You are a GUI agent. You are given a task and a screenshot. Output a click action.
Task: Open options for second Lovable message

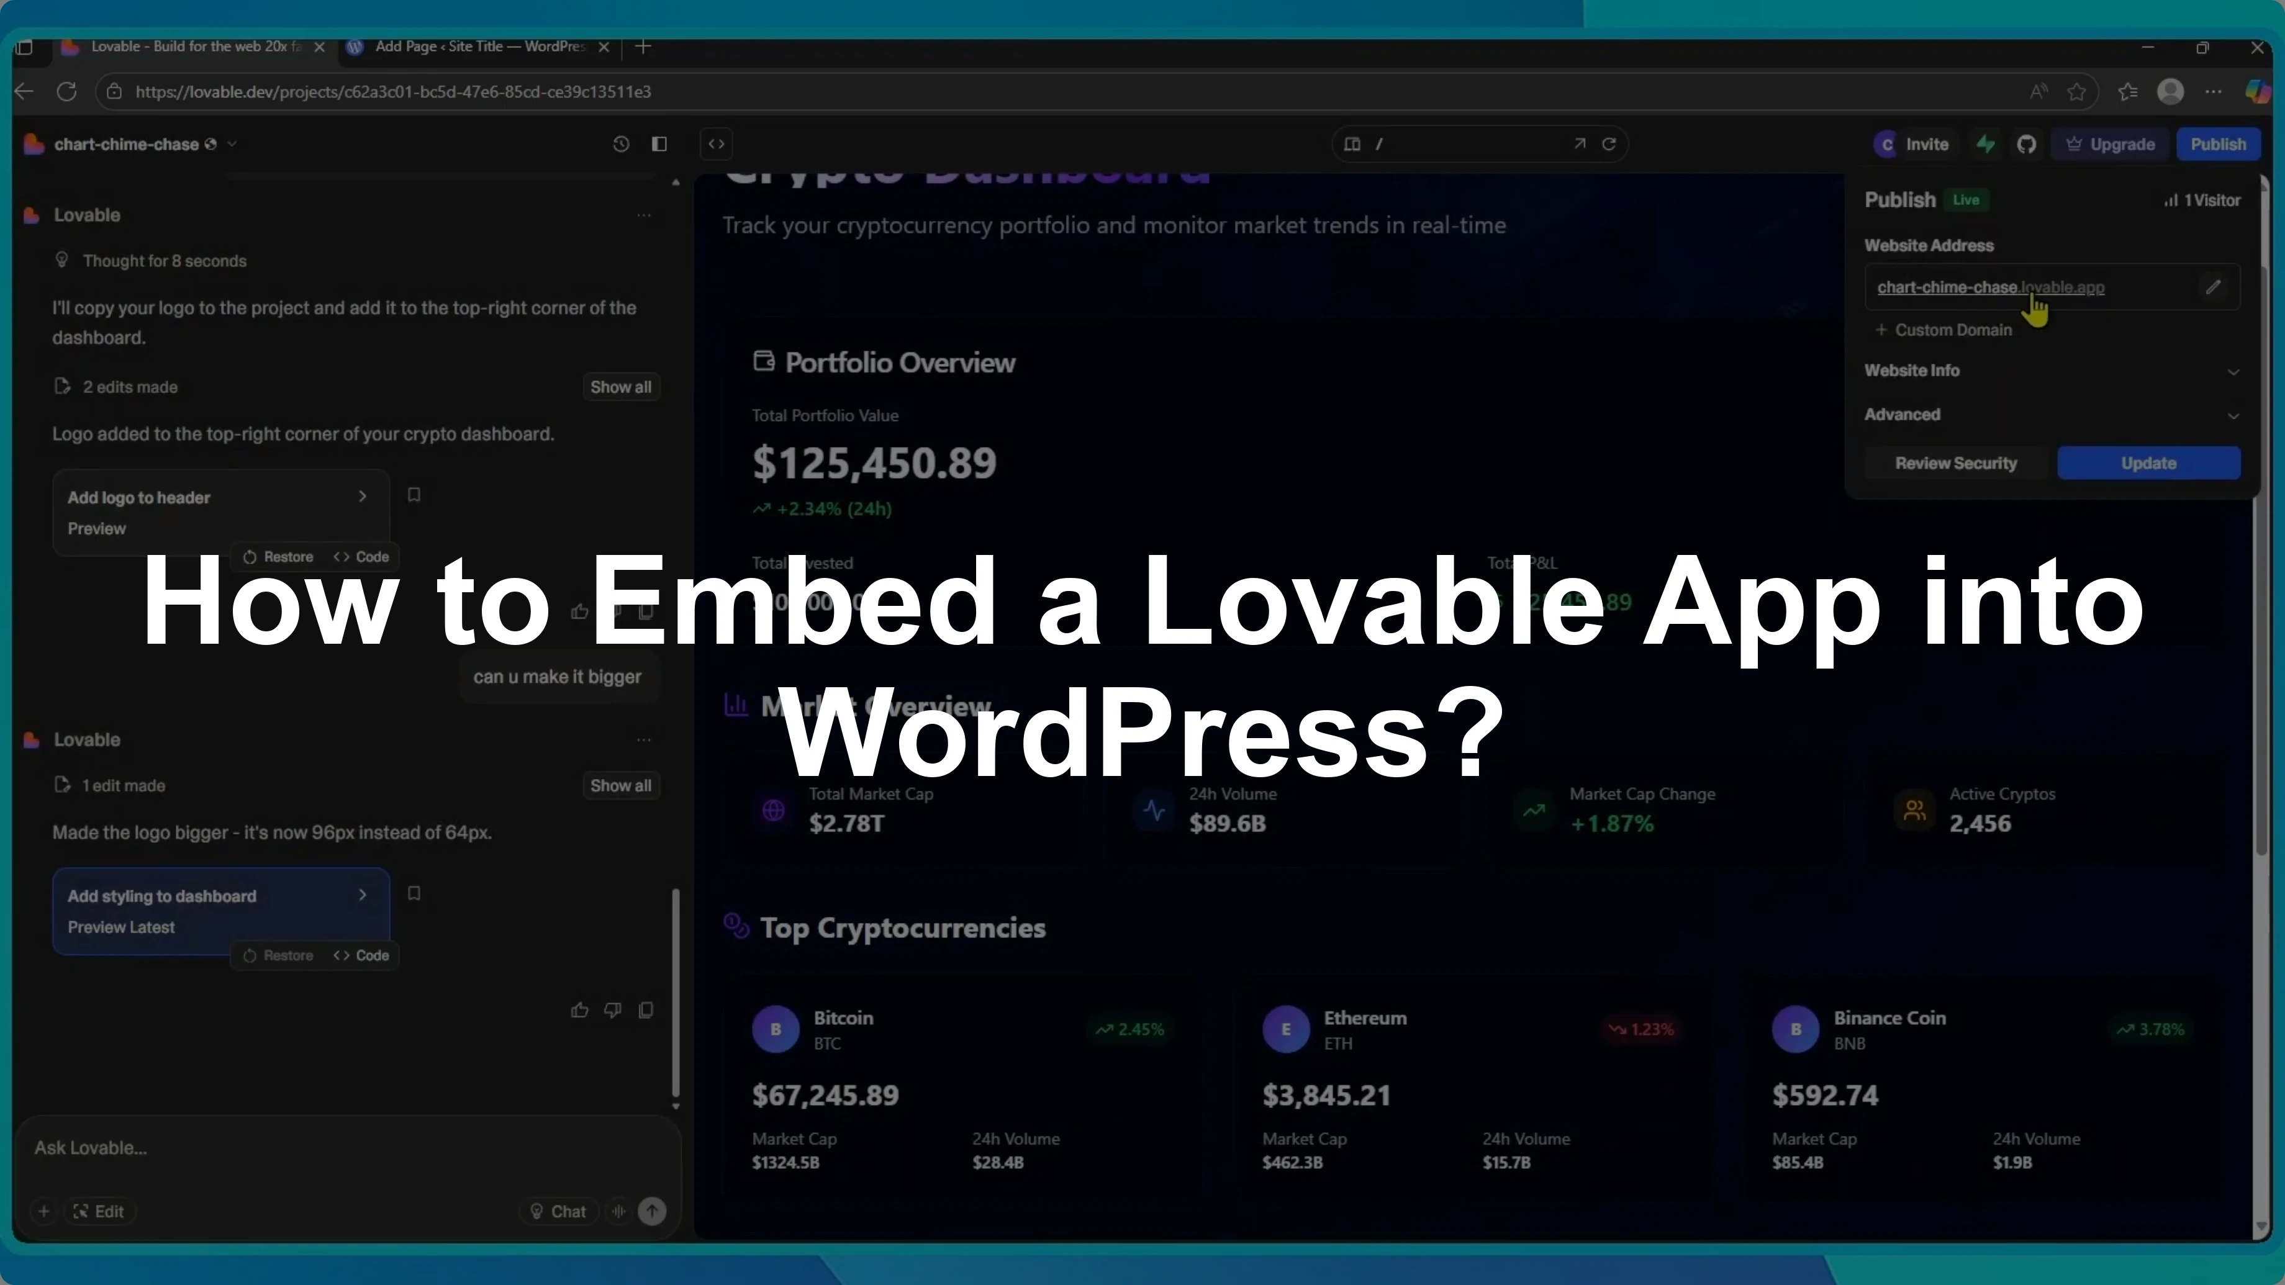(644, 739)
